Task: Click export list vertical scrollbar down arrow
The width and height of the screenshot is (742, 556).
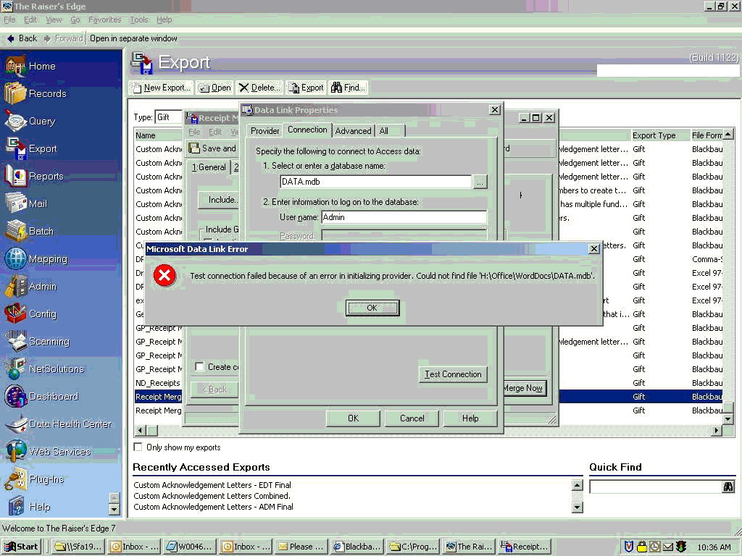Action: 728,419
